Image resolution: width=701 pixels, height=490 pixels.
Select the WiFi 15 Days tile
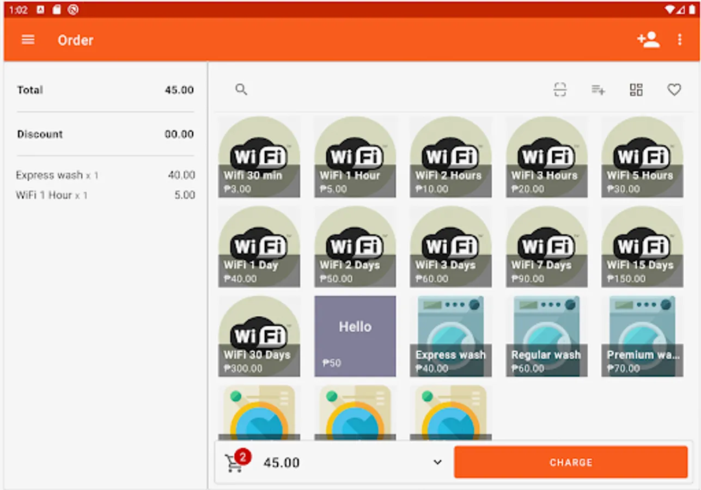(x=642, y=247)
